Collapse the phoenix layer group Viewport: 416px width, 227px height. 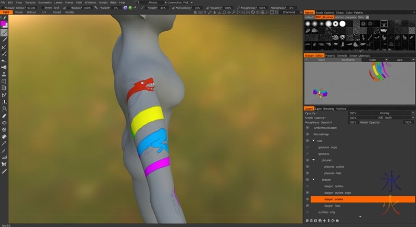pos(314,160)
